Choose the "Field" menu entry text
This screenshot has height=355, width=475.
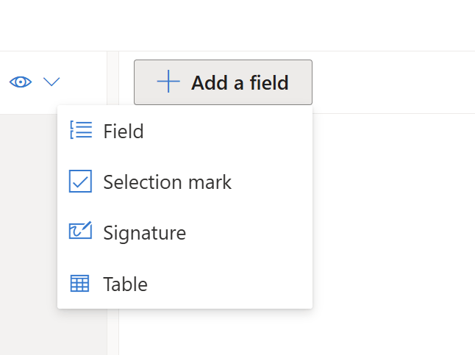(124, 132)
